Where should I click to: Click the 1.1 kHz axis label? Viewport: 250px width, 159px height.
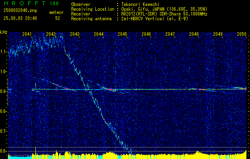pos(4,52)
